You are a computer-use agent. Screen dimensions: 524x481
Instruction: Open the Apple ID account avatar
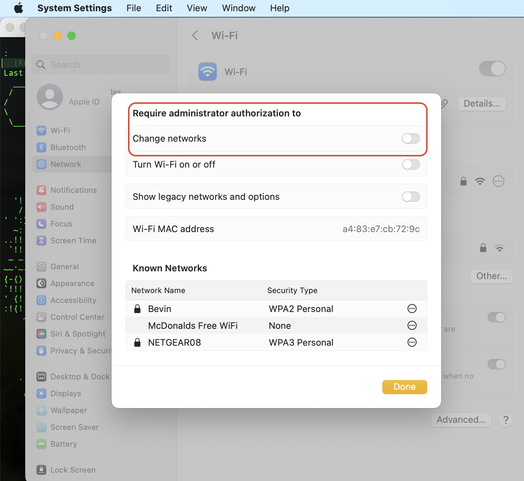50,97
